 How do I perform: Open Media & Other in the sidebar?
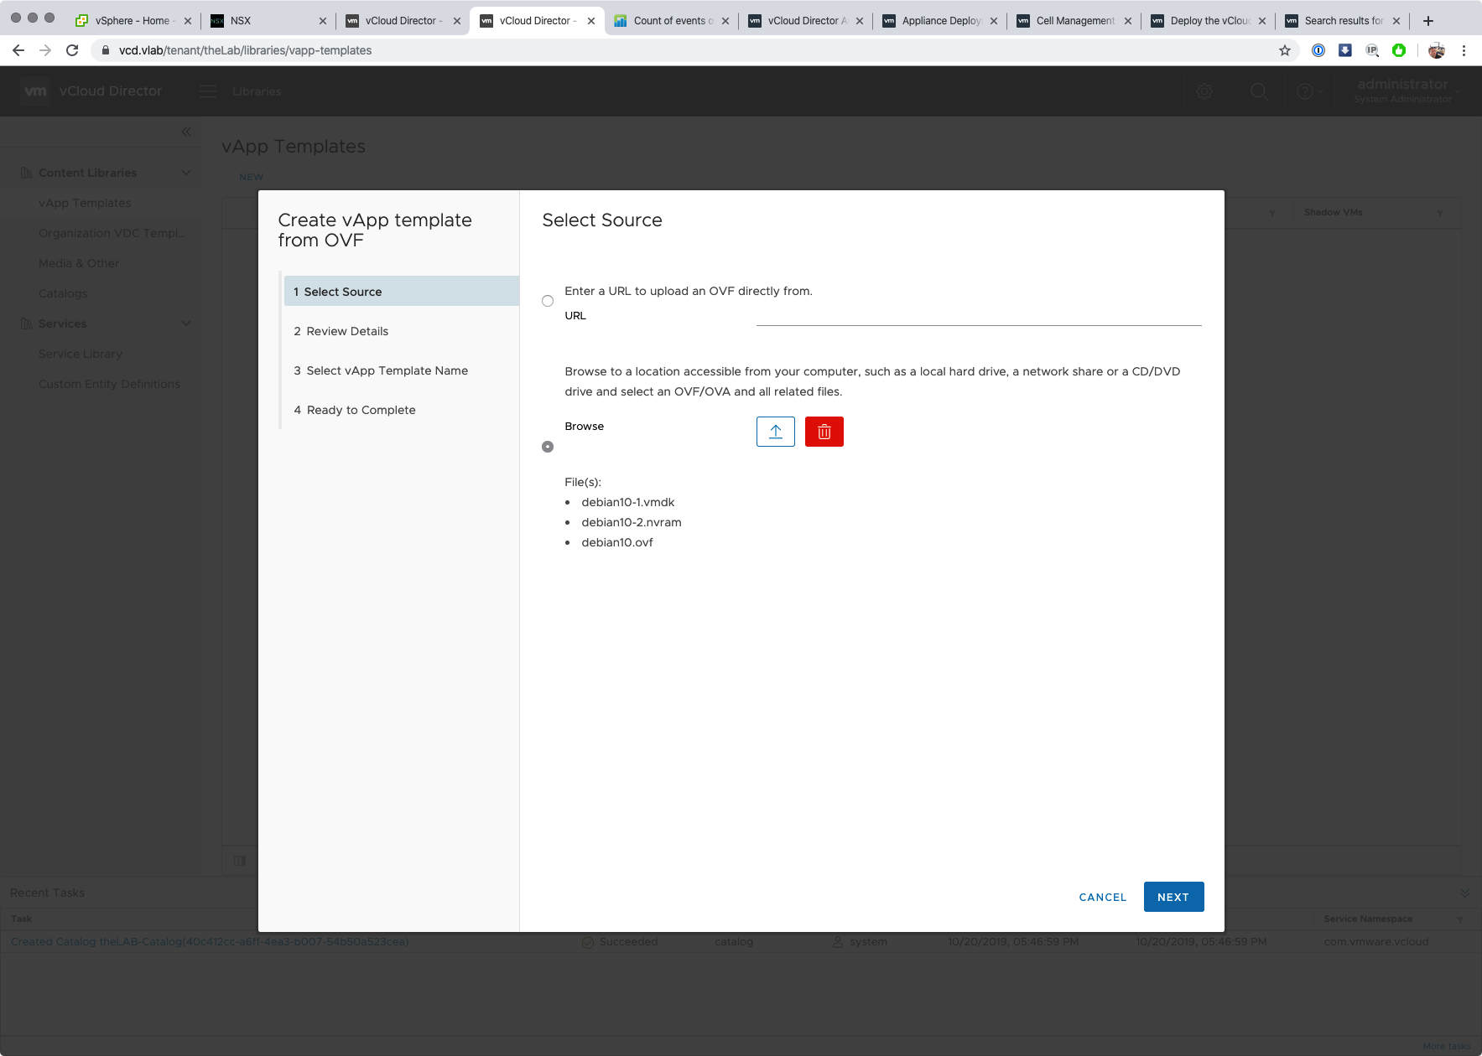(79, 263)
